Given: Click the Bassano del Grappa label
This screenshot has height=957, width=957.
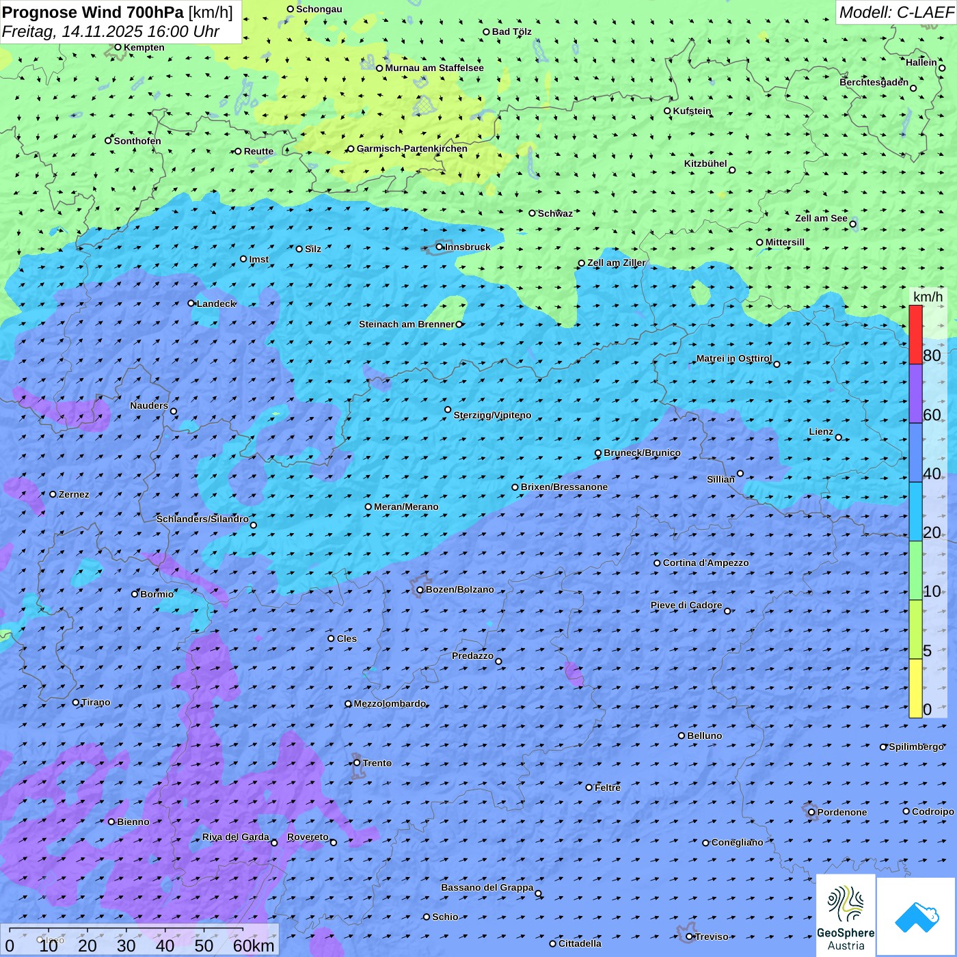Looking at the screenshot, I should [487, 887].
